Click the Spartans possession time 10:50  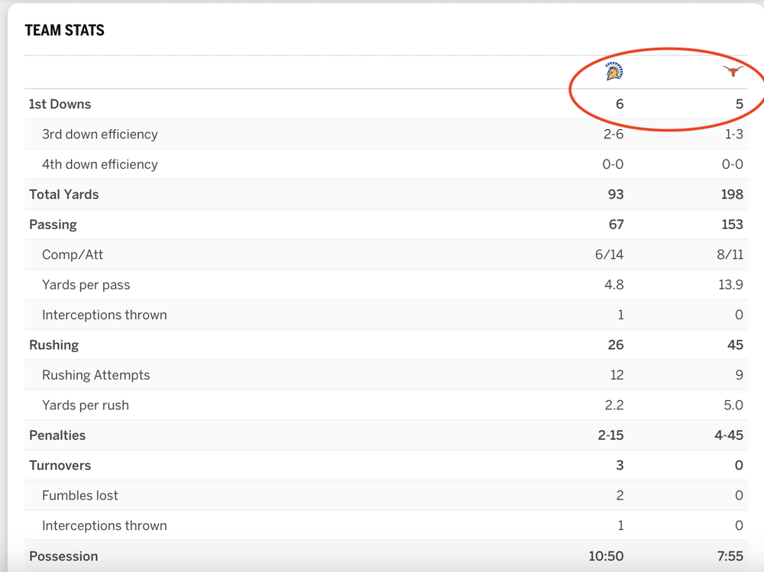tap(605, 557)
